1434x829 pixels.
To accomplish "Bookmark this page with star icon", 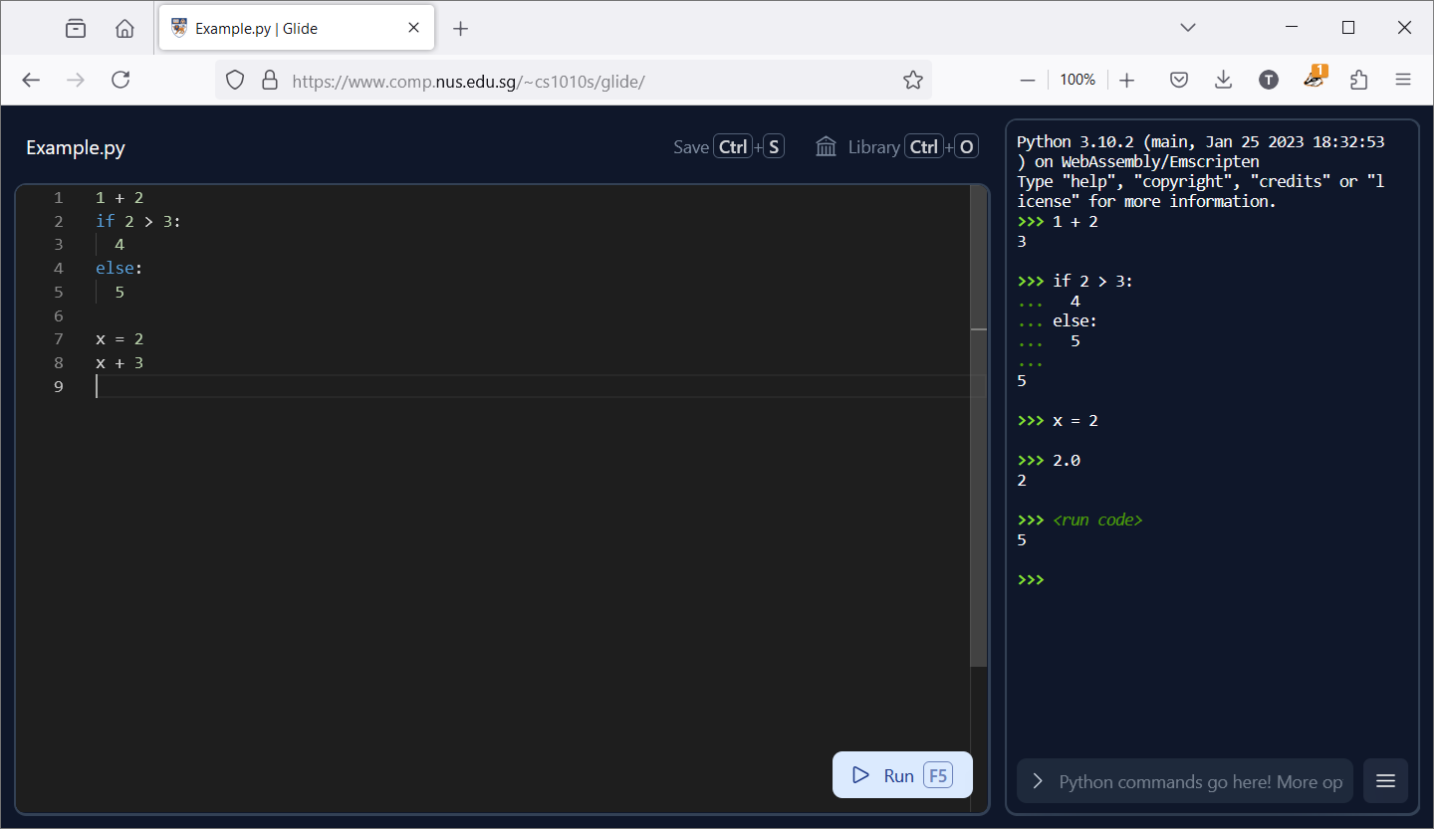I will click(x=912, y=80).
